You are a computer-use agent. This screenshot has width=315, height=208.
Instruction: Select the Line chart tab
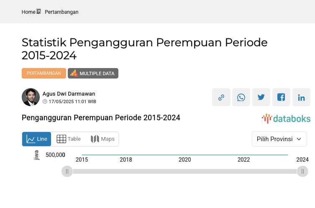36,139
